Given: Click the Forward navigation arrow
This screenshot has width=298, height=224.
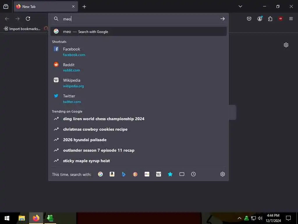Looking at the screenshot, I should [17, 19].
